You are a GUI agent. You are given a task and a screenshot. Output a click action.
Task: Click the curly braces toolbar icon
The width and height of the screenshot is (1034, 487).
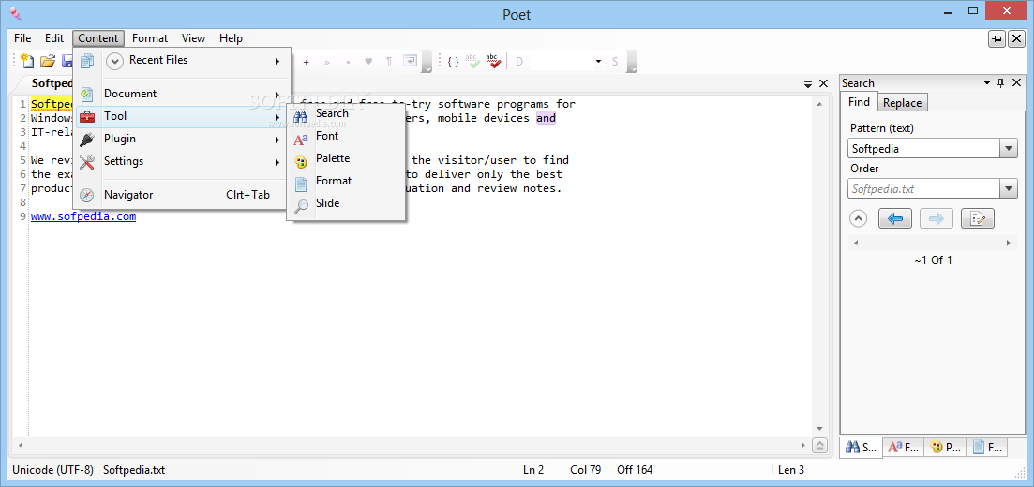pos(453,62)
